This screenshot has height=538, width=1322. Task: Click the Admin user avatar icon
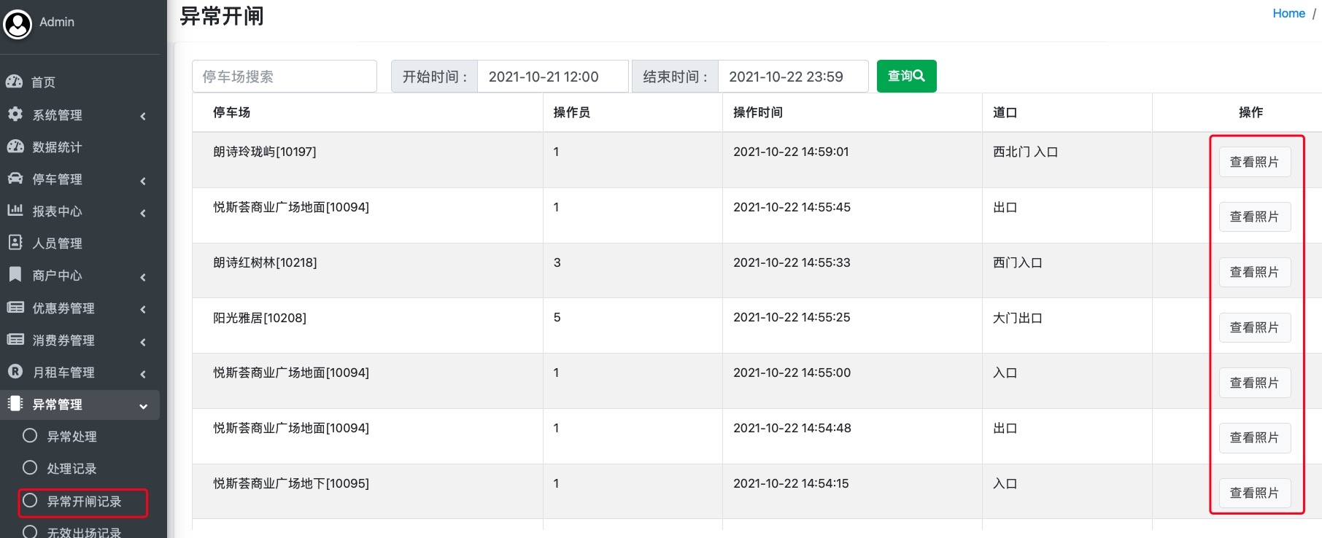point(18,25)
